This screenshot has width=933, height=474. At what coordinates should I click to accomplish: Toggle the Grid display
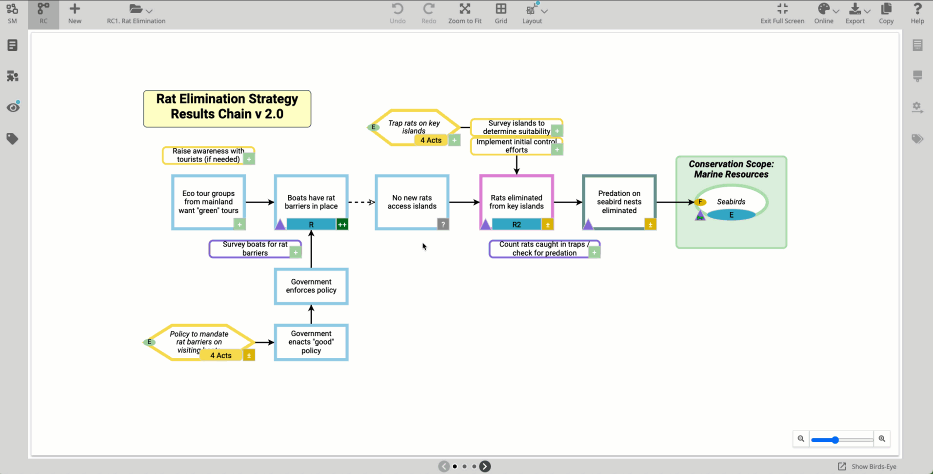tap(501, 9)
